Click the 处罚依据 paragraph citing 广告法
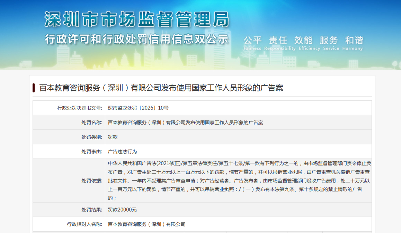401x233 pixels. [x=239, y=181]
